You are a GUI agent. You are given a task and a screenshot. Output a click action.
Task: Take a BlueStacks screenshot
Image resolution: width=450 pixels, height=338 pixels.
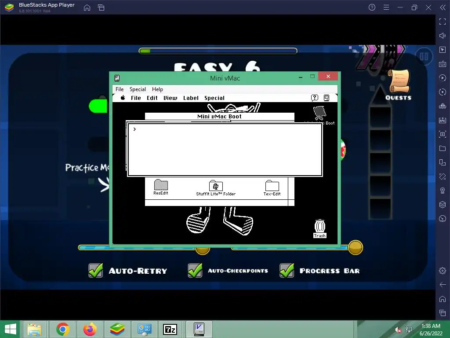coord(443,134)
